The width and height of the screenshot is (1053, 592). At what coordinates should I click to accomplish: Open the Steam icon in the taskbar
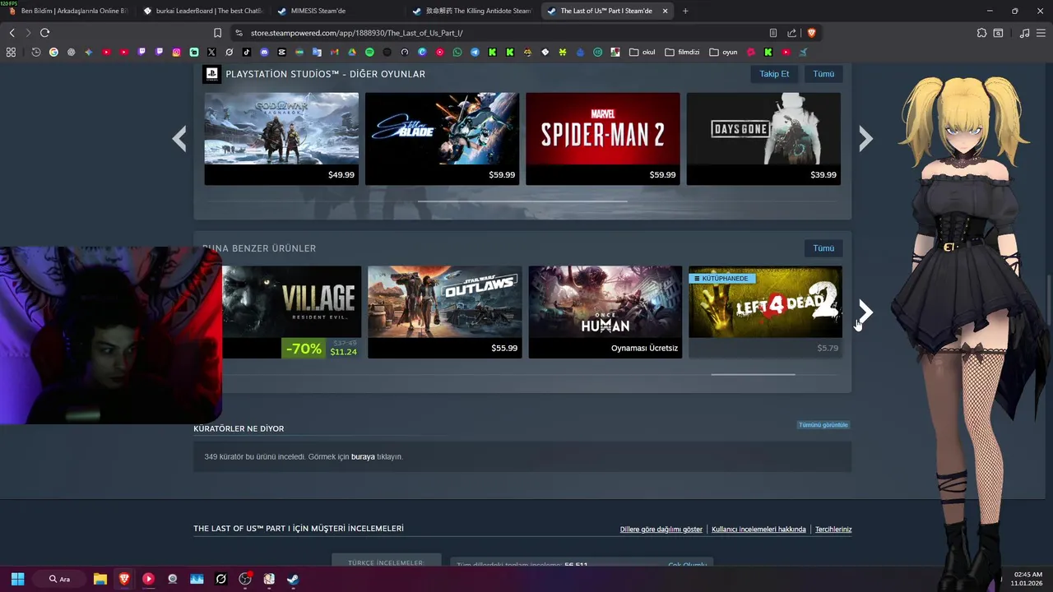pyautogui.click(x=293, y=579)
